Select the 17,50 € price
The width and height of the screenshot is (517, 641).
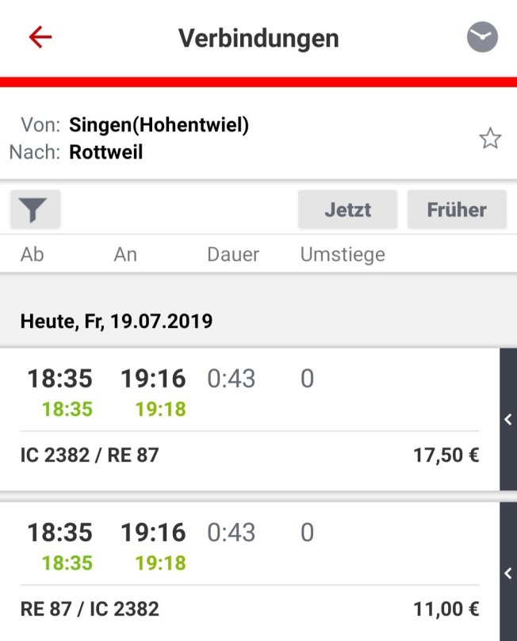pos(446,456)
